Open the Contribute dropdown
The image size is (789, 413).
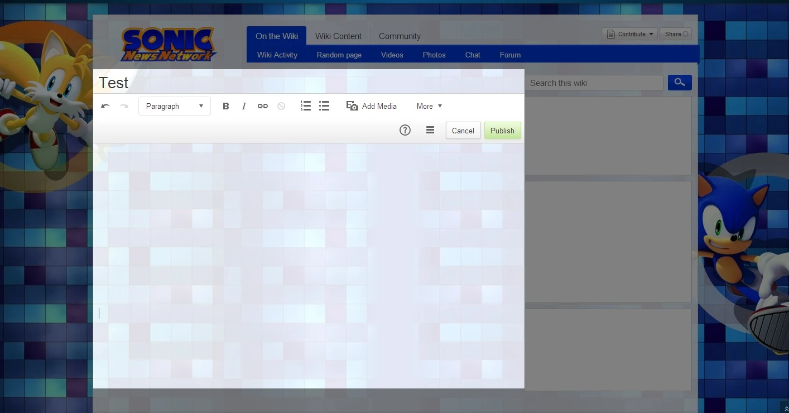pos(630,34)
